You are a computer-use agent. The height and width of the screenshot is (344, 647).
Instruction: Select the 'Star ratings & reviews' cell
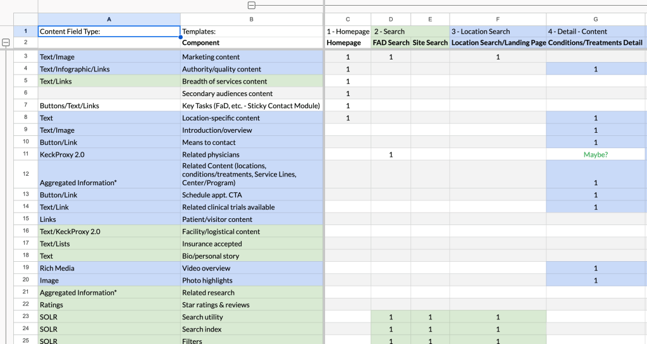[251, 305]
